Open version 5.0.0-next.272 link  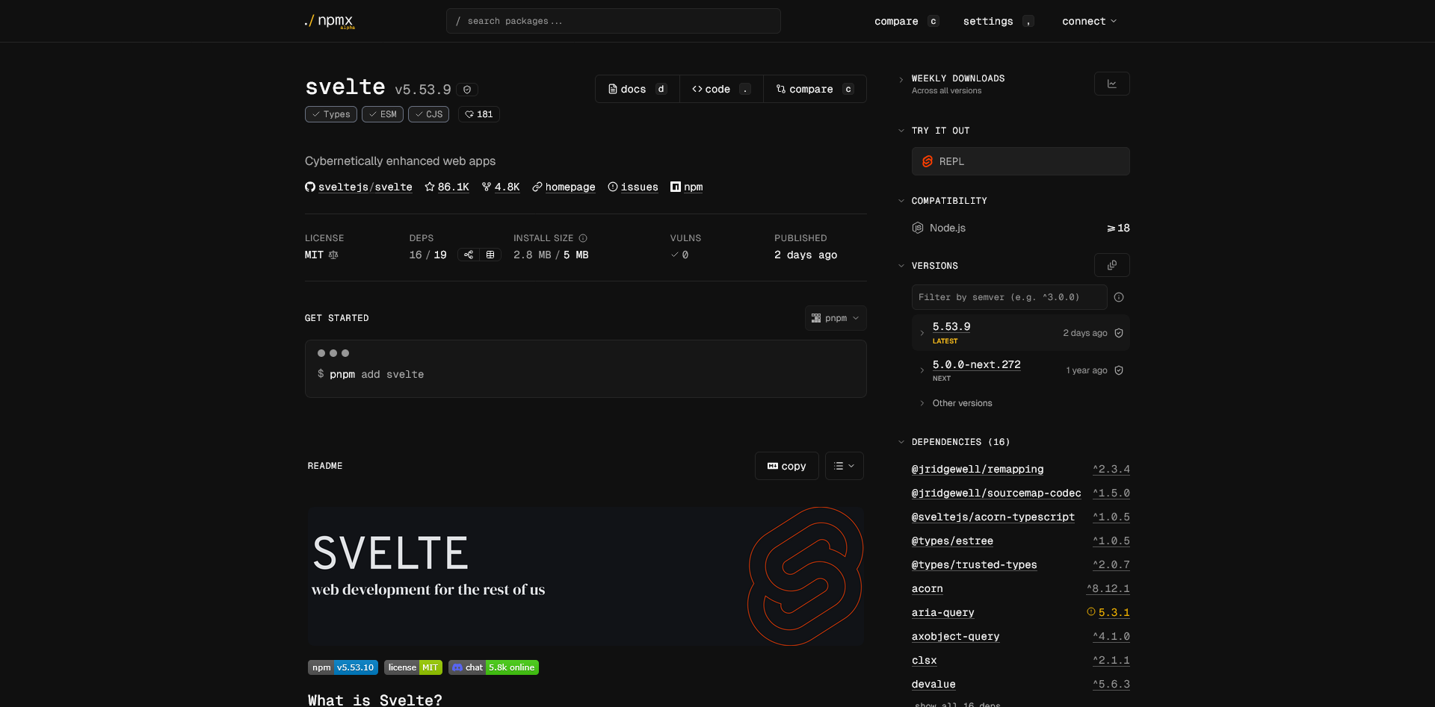tap(977, 364)
